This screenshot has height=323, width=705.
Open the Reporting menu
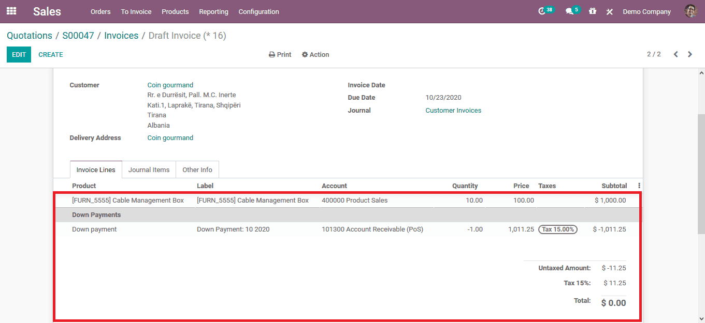tap(213, 11)
